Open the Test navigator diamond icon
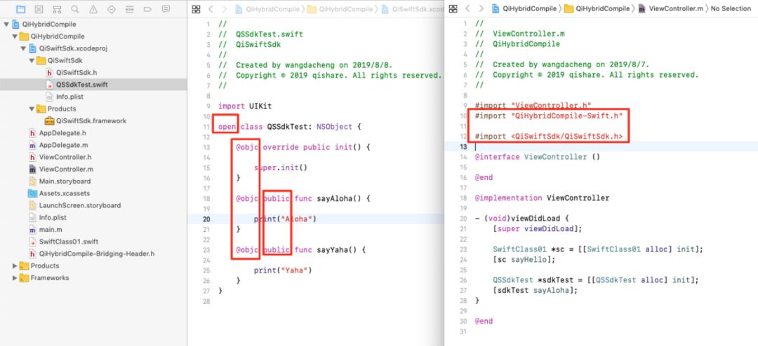This screenshot has width=758, height=346. pyautogui.click(x=111, y=9)
